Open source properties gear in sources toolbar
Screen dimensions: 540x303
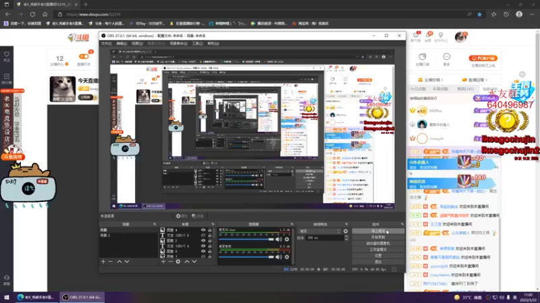[x=178, y=262]
